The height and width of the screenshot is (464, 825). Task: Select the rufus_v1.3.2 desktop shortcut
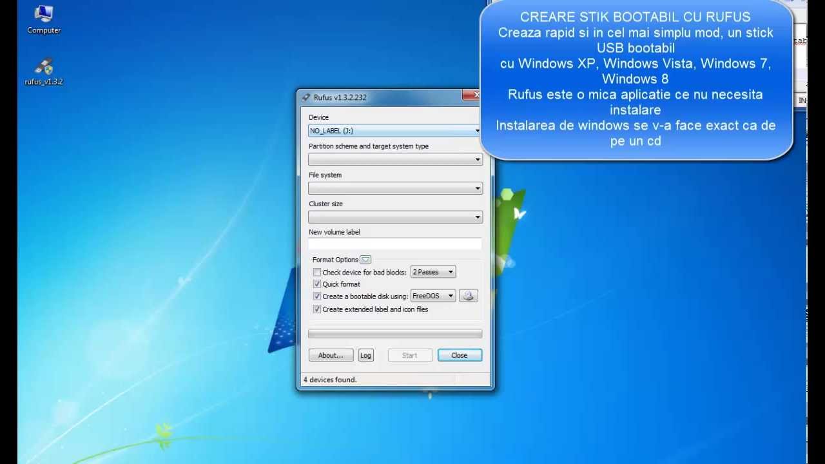[44, 72]
